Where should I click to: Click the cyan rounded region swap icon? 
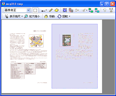[97, 10]
